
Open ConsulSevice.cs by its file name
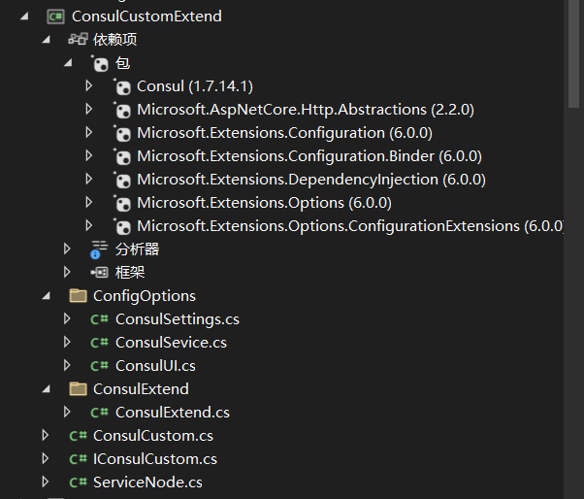171,343
